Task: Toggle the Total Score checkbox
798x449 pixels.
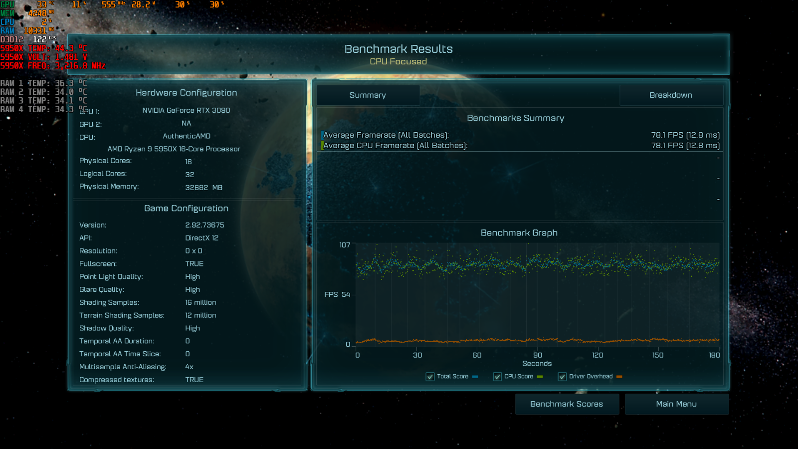Action: pyautogui.click(x=430, y=377)
